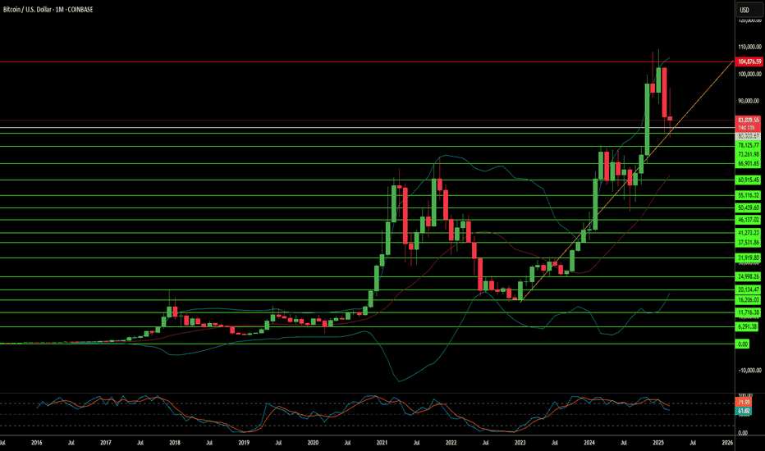Click the orange 71.99 oscillator value
This screenshot has height=451, width=765.
coord(744,403)
